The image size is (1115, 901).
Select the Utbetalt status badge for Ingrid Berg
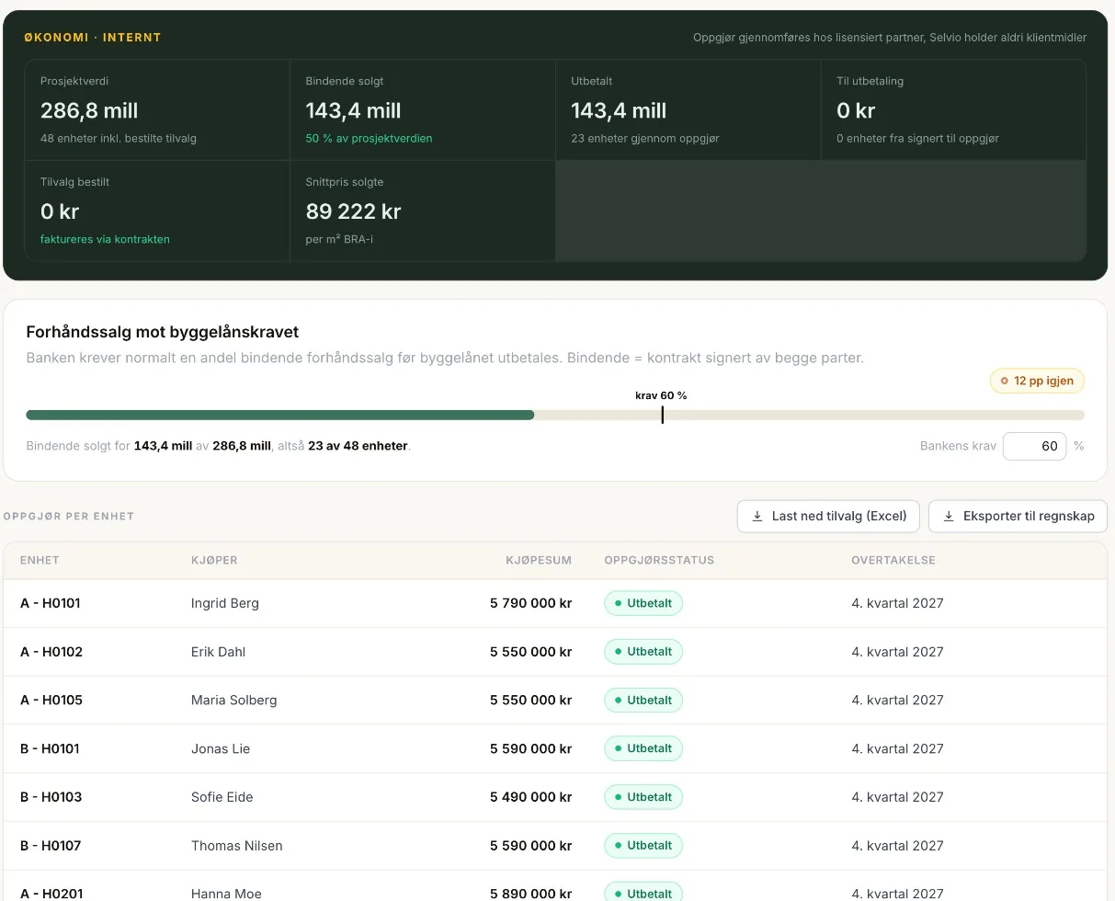click(x=643, y=603)
